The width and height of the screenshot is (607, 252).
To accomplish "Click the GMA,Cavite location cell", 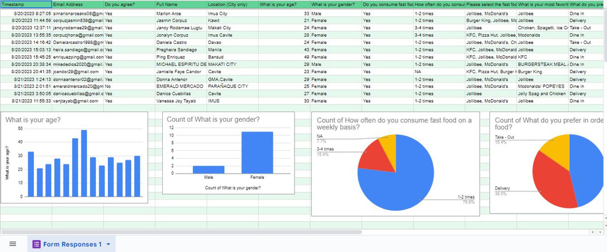I will tap(232, 79).
